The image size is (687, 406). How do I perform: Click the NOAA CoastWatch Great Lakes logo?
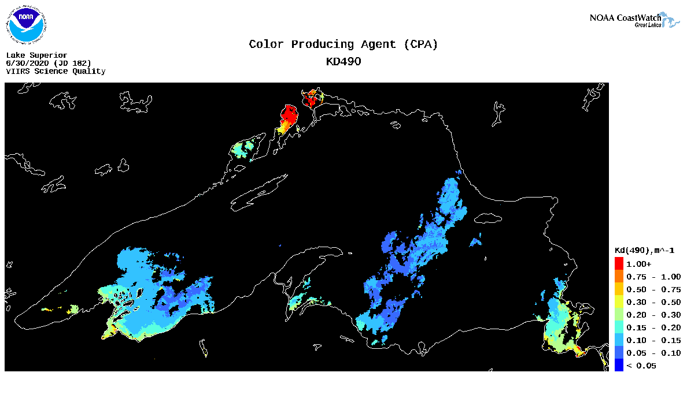635,20
